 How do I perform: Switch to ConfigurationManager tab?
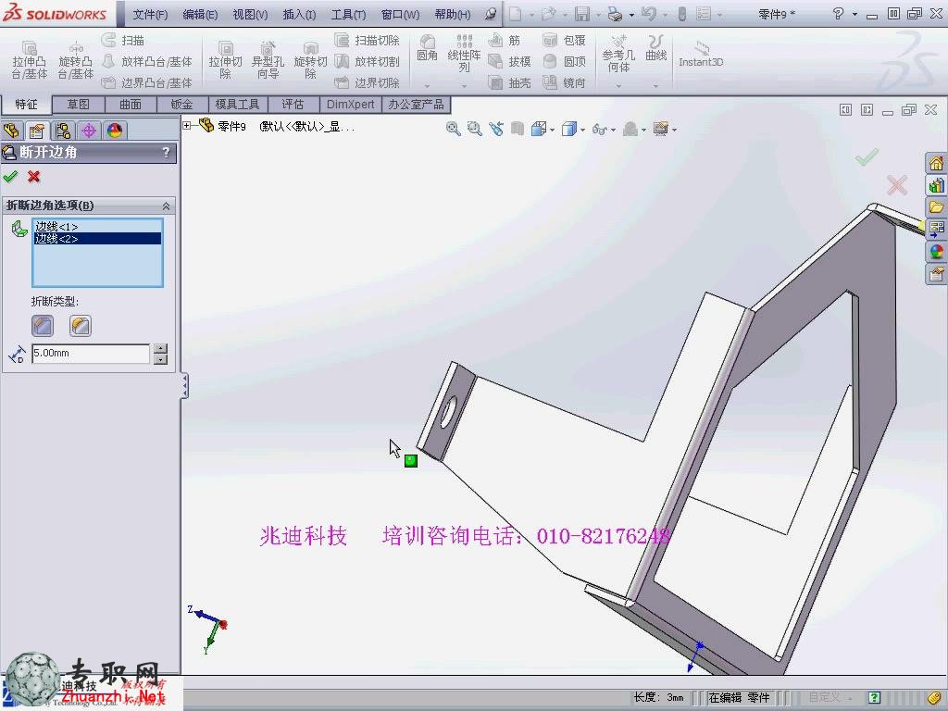click(63, 131)
